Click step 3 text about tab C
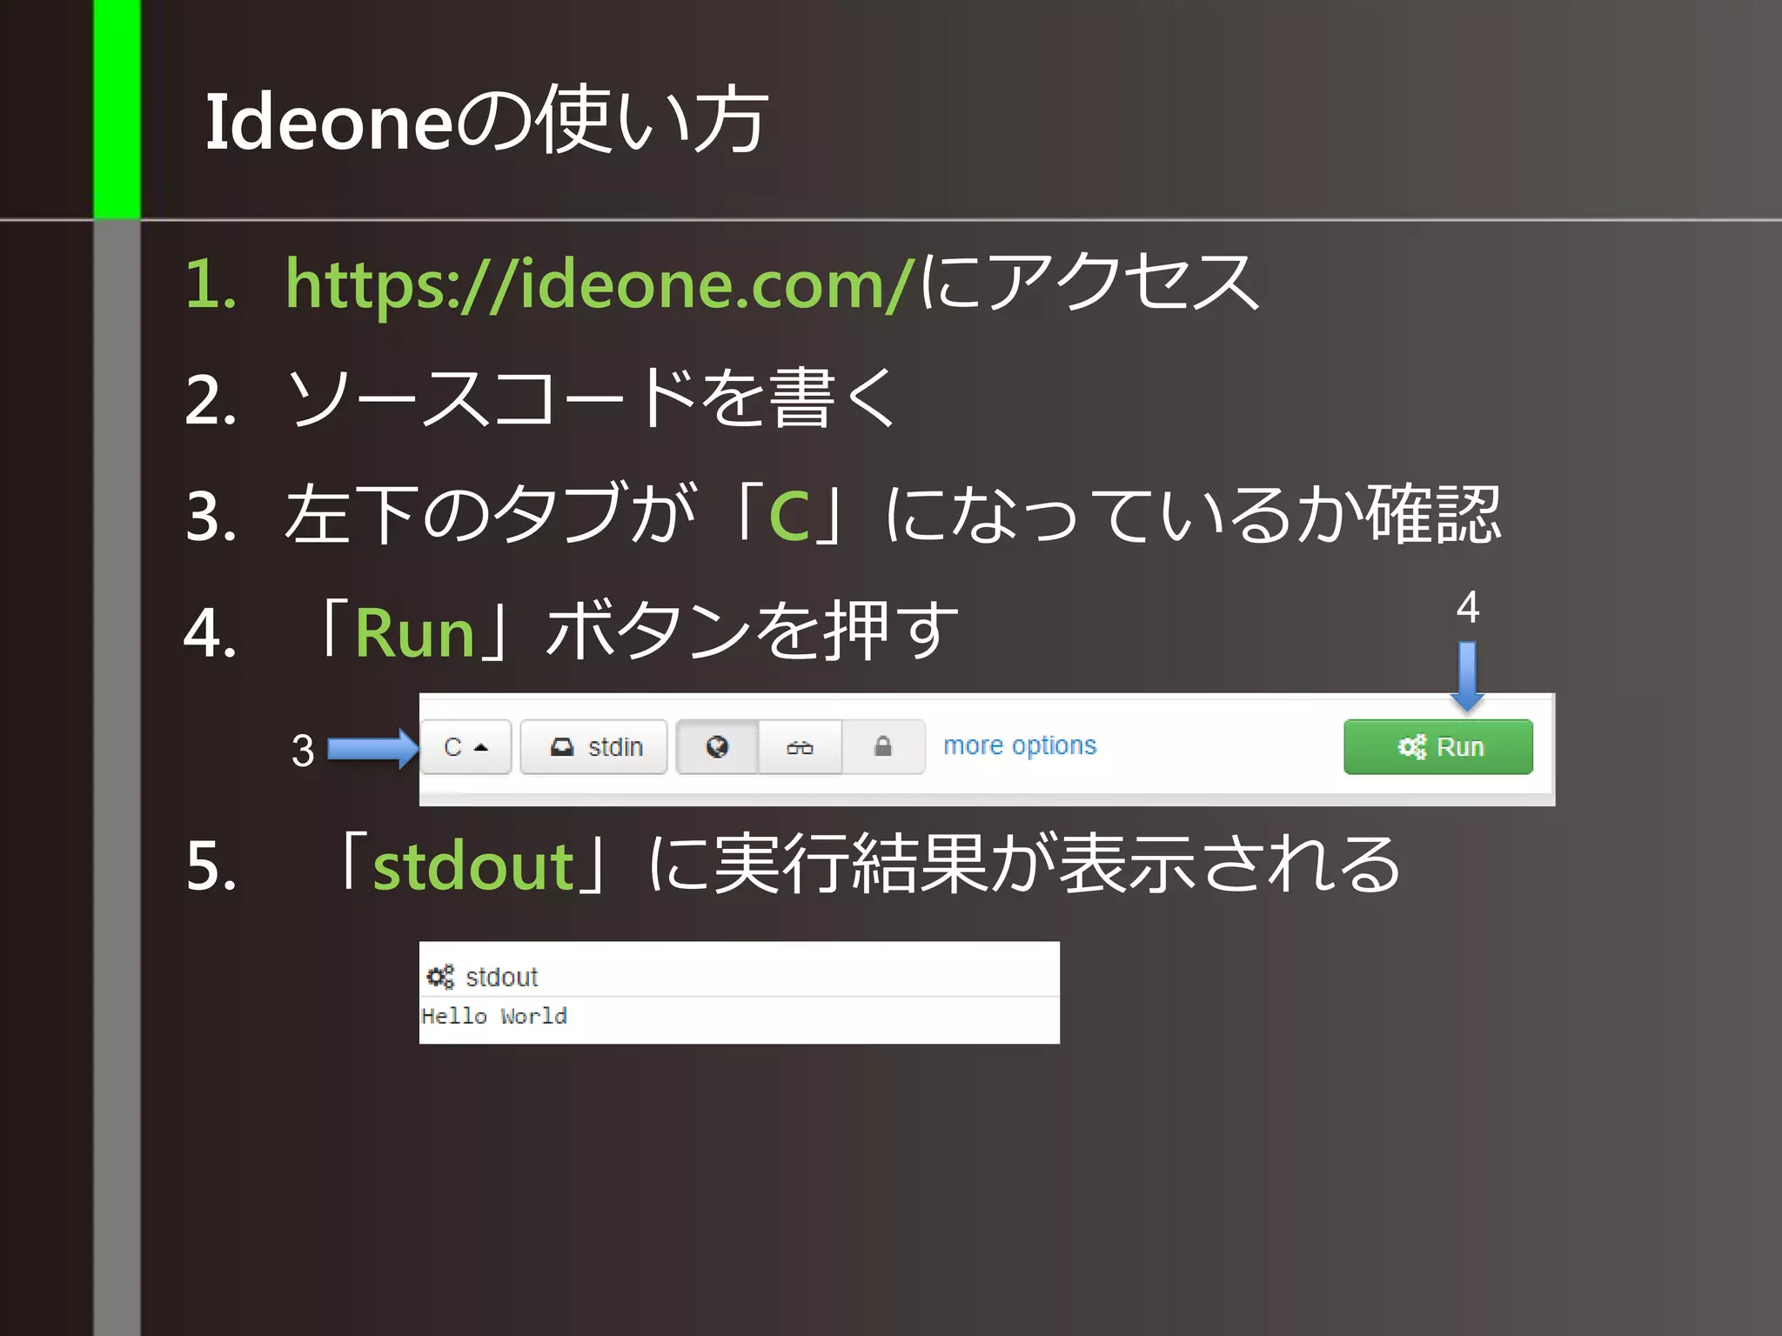1782x1336 pixels. (x=894, y=515)
